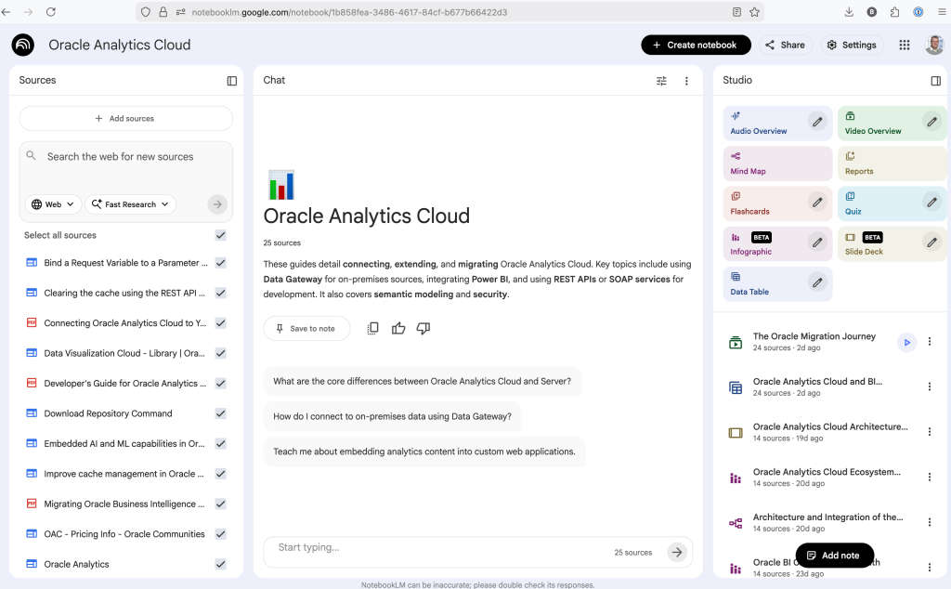
Task: Toggle the Select all sources checkbox
Action: [220, 235]
